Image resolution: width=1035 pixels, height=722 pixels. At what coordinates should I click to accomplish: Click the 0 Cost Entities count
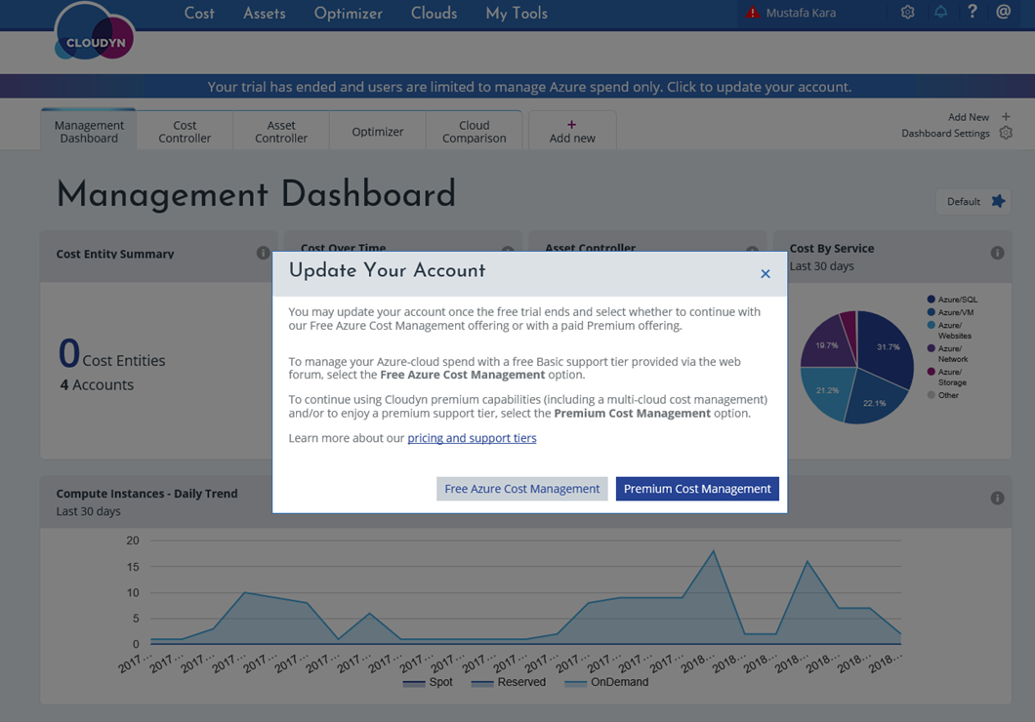coord(111,354)
